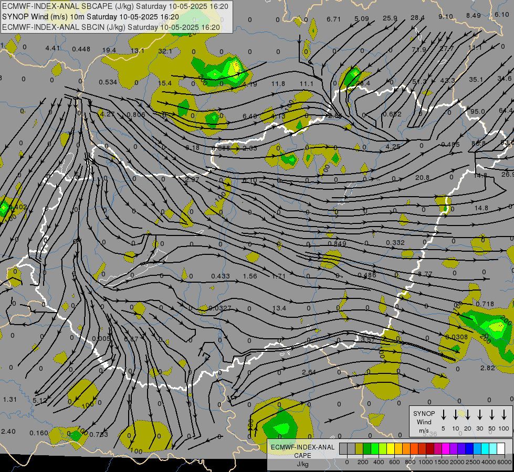This screenshot has width=514, height=472.
Task: Click the map value 4.41
Action: click(53, 48)
